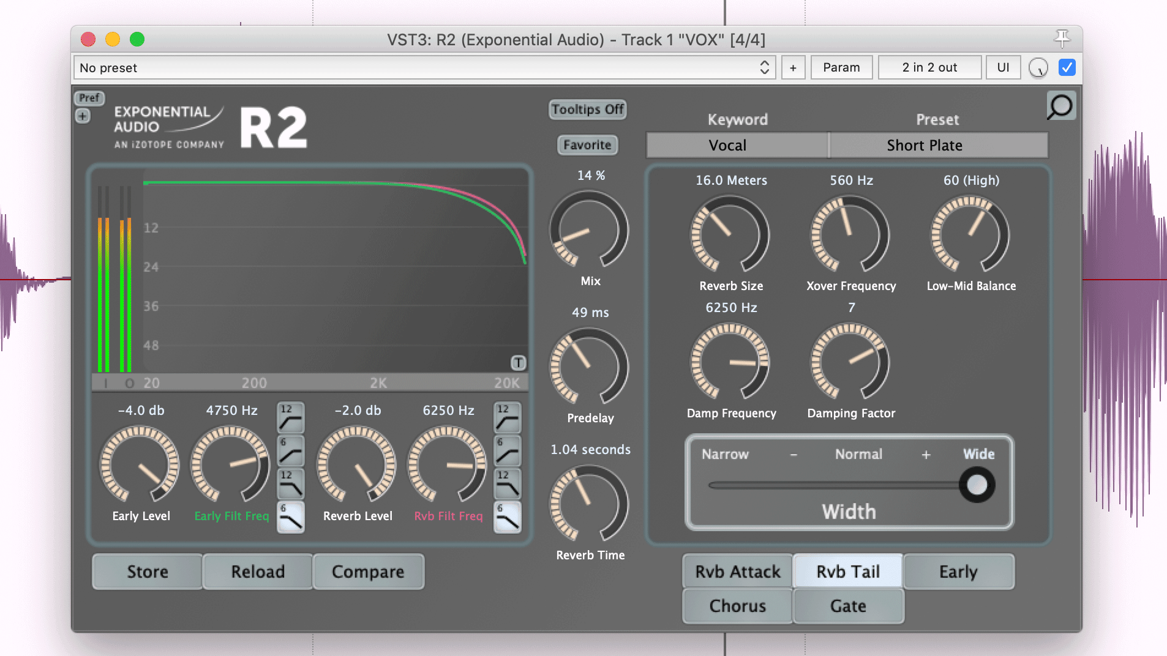Click the Predelay knob

[x=589, y=367]
